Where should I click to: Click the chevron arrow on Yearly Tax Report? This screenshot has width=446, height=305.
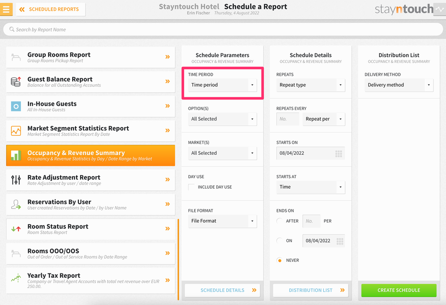[x=168, y=280]
